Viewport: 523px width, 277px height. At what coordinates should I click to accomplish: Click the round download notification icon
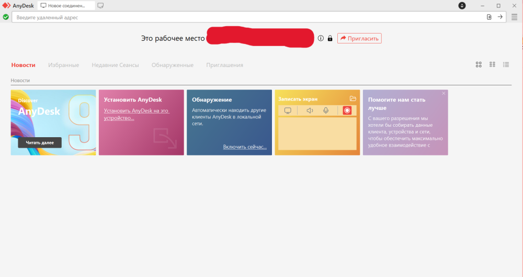462,6
